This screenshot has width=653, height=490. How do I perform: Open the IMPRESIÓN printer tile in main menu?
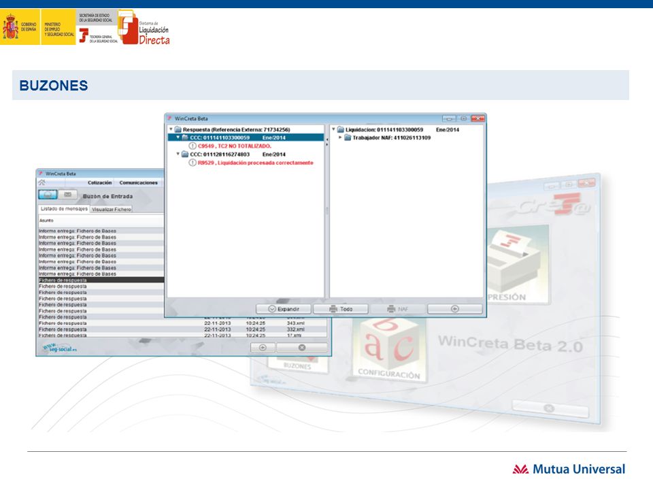(x=518, y=265)
